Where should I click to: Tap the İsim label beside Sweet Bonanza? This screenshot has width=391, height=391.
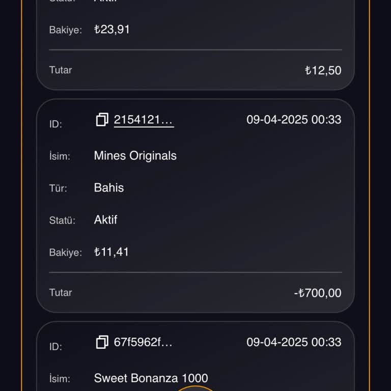(60, 379)
